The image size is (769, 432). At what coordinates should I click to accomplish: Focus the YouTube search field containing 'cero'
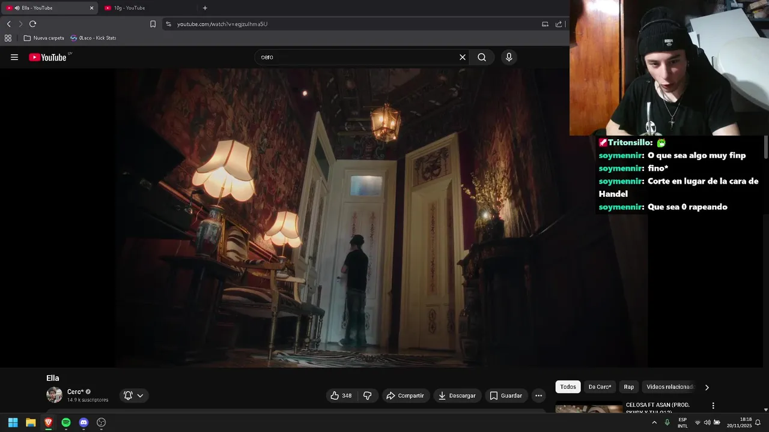click(357, 58)
